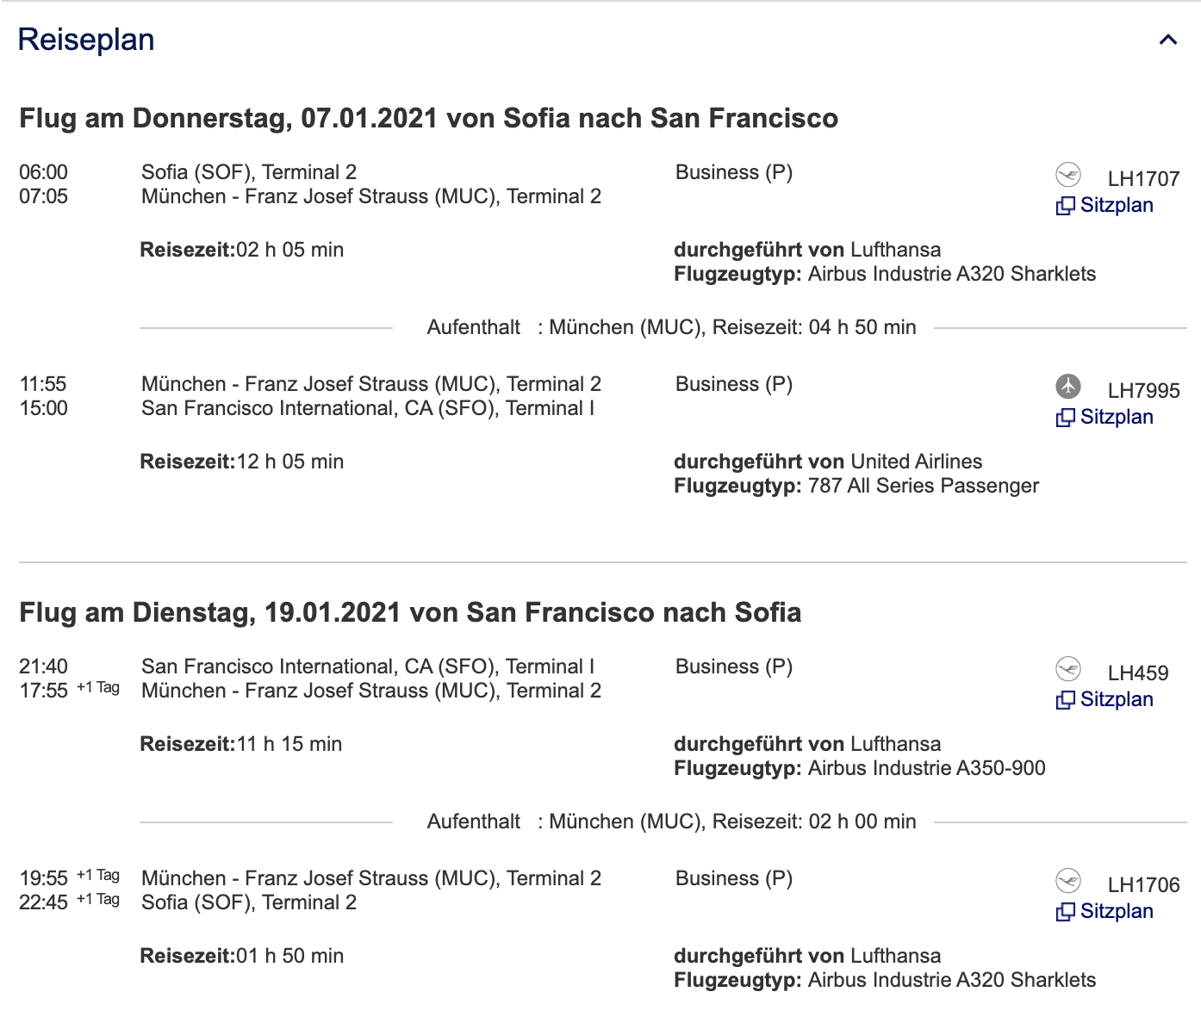1201x1023 pixels.
Task: Click the Lufthansa crane icon for LH459
Action: pyautogui.click(x=1068, y=668)
